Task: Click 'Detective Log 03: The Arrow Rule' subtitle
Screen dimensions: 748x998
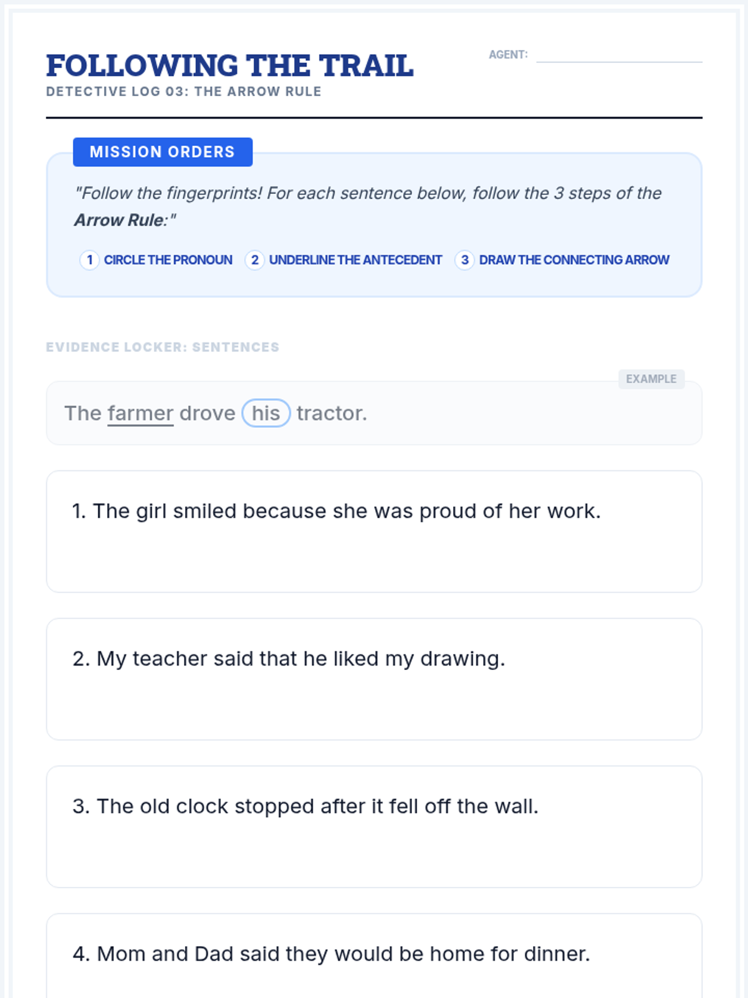Action: coord(184,92)
